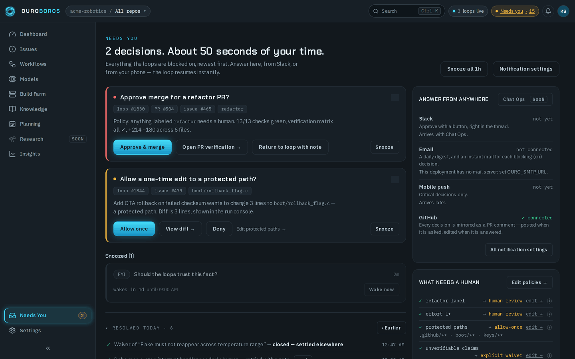Viewport: 575px width, 359px height.
Task: View diff for the rollback flag change
Action: (x=180, y=229)
